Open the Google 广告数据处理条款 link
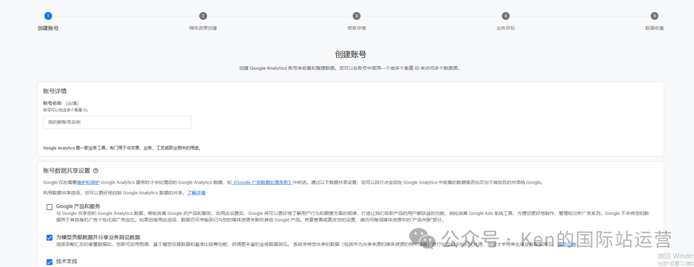The height and width of the screenshot is (267, 694). point(262,182)
